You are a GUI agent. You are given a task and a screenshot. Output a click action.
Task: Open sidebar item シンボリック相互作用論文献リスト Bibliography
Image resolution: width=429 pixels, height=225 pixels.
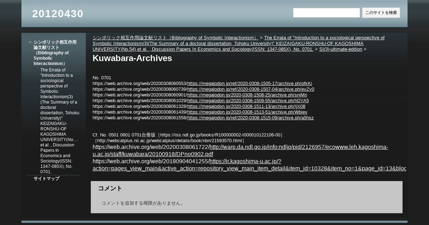pyautogui.click(x=55, y=53)
